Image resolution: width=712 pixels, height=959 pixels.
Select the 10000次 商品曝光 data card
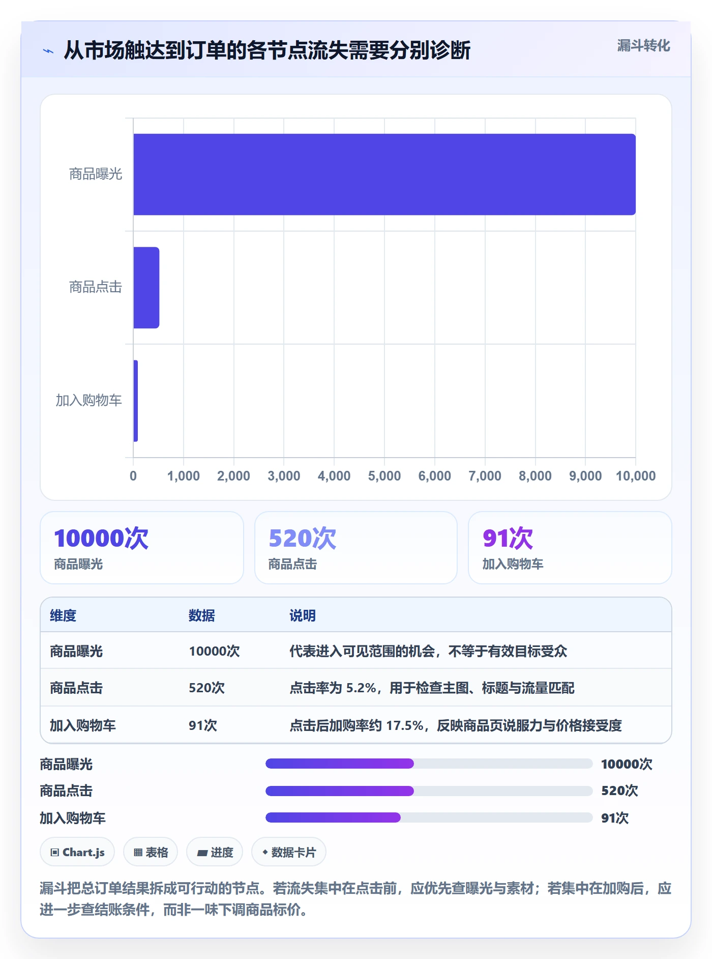click(142, 548)
